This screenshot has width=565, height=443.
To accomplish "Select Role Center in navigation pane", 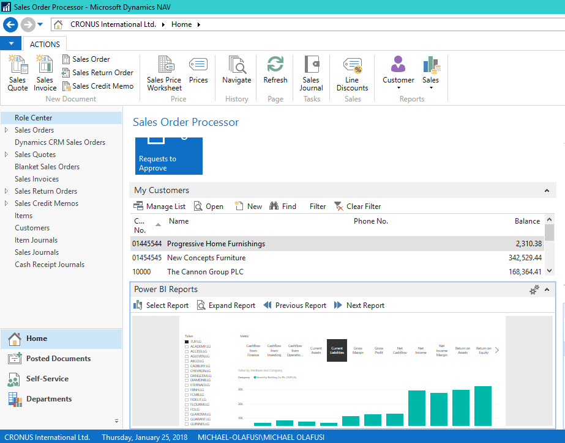I will pos(61,117).
